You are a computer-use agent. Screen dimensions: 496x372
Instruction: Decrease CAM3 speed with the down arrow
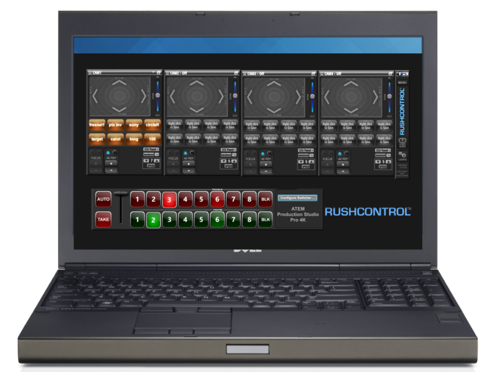point(300,162)
